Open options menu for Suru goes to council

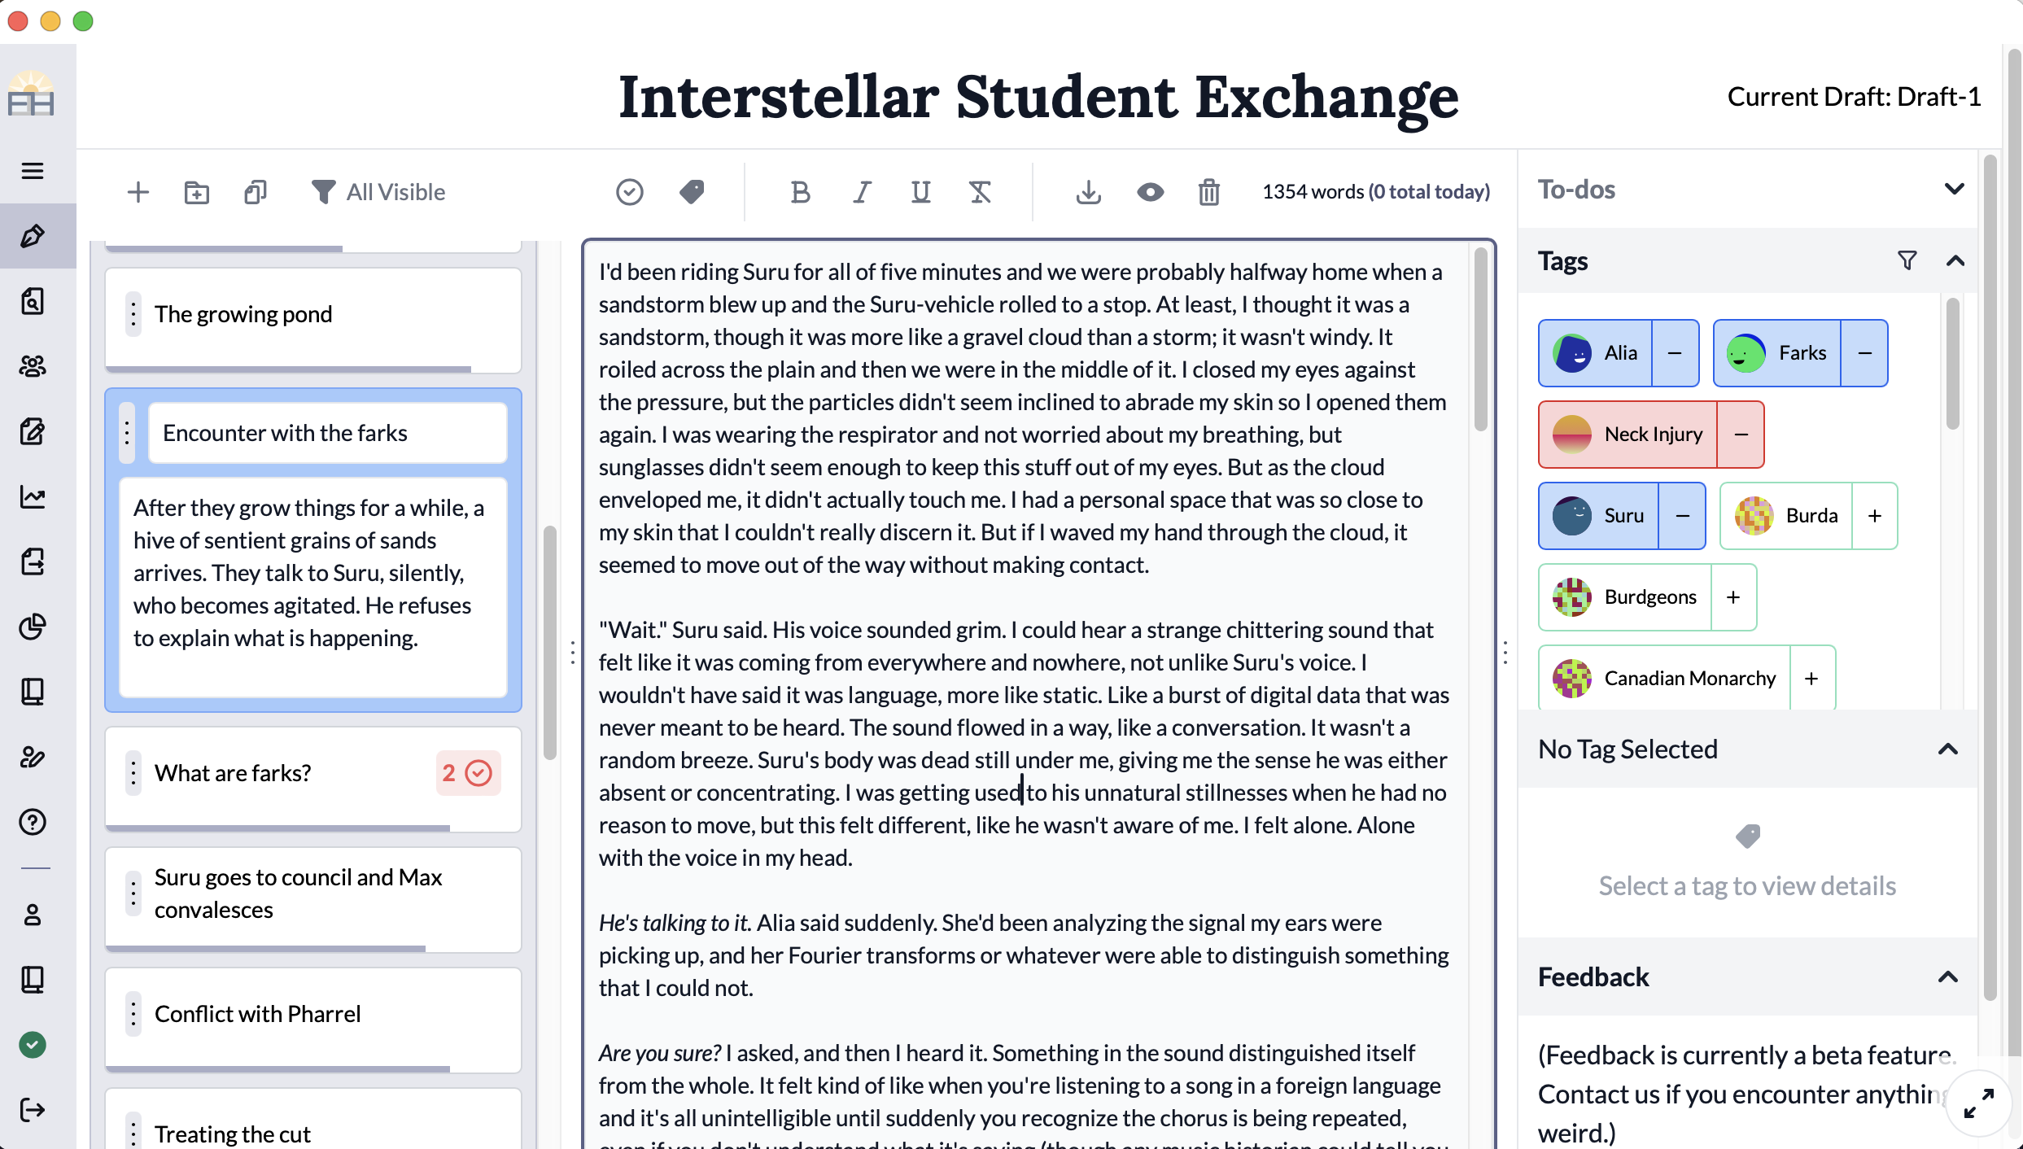pos(133,893)
